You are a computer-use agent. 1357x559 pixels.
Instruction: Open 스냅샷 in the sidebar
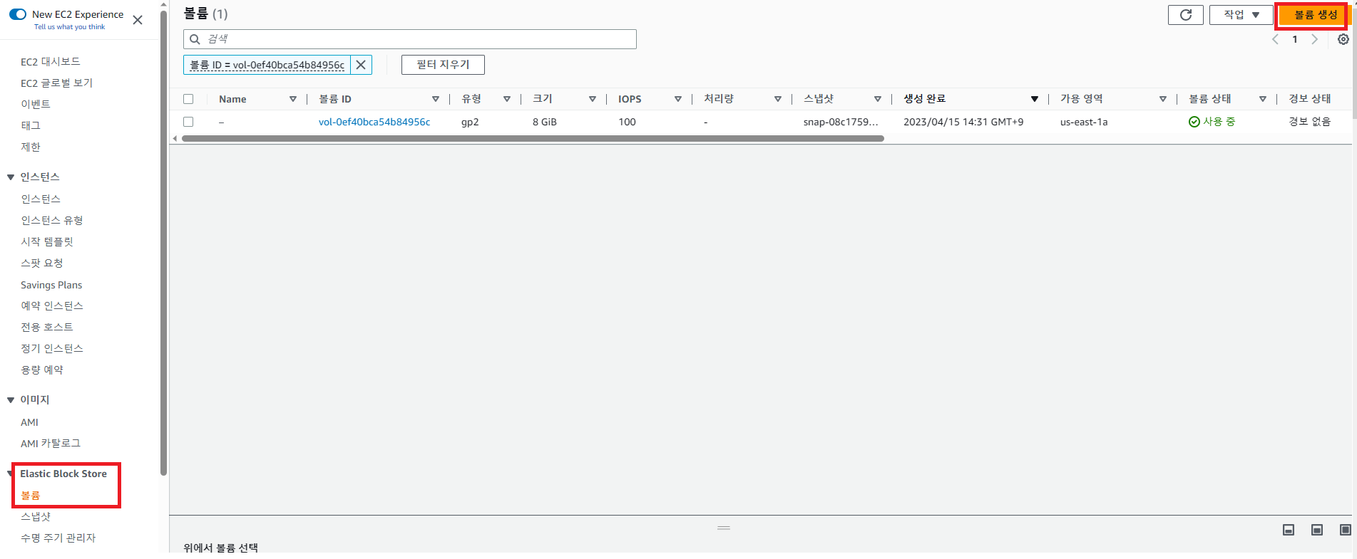(x=36, y=517)
